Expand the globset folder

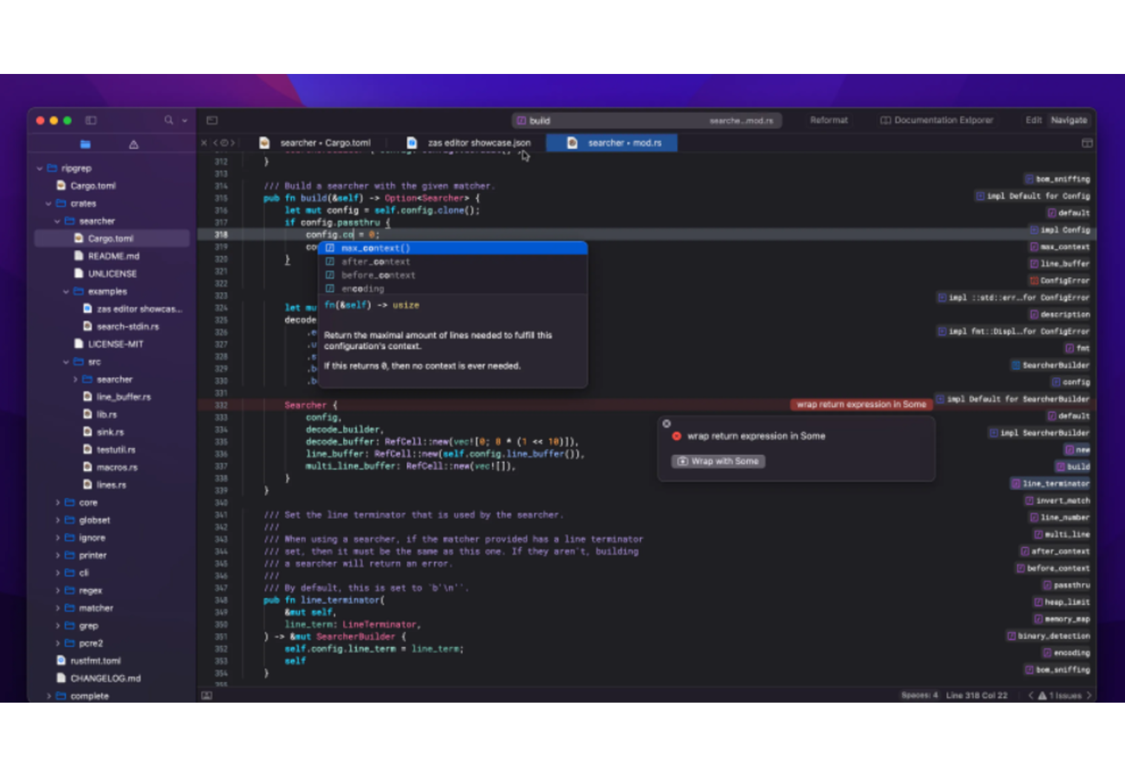58,520
